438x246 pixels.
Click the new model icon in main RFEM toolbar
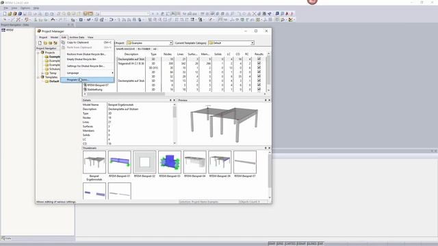click(x=5, y=14)
